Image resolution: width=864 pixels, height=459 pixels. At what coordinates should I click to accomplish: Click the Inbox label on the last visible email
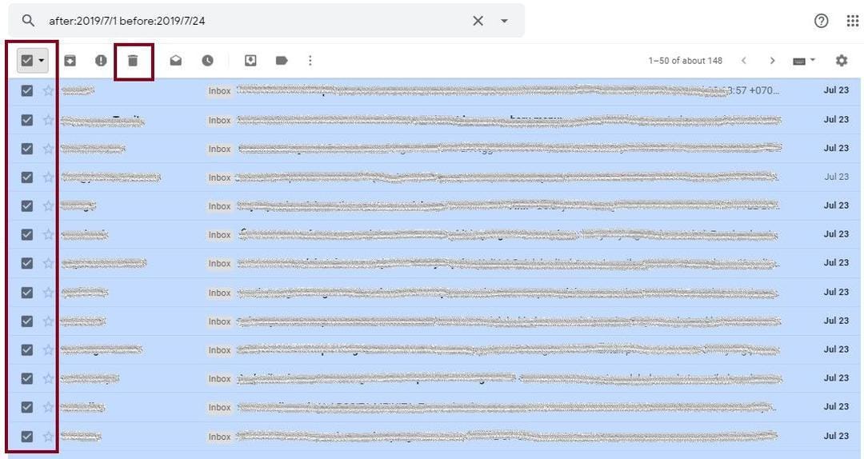click(219, 437)
